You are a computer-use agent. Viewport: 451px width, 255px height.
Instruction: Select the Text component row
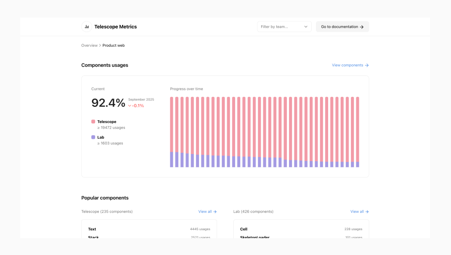149,229
